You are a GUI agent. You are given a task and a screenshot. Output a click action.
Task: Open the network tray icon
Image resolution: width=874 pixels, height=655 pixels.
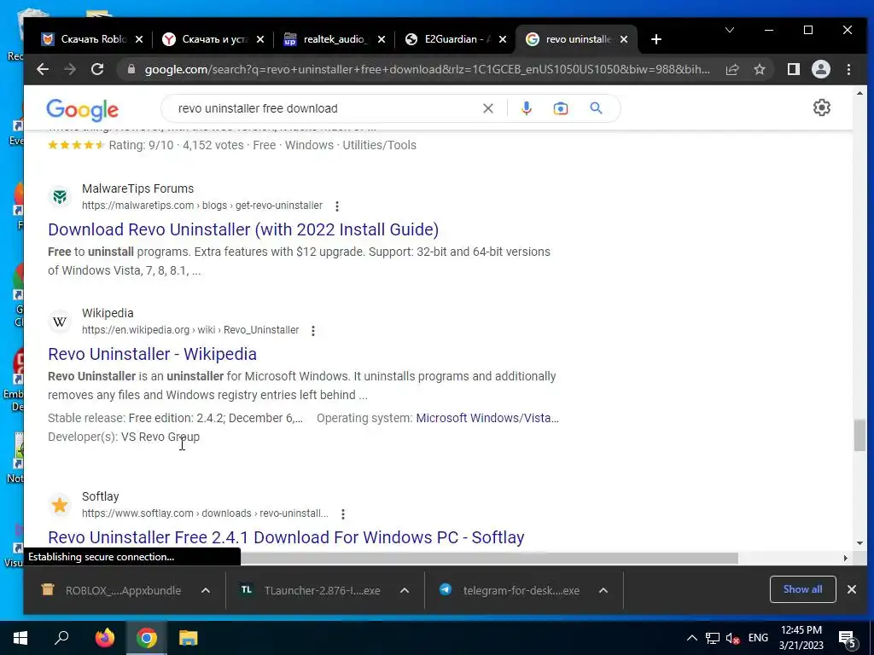[713, 638]
